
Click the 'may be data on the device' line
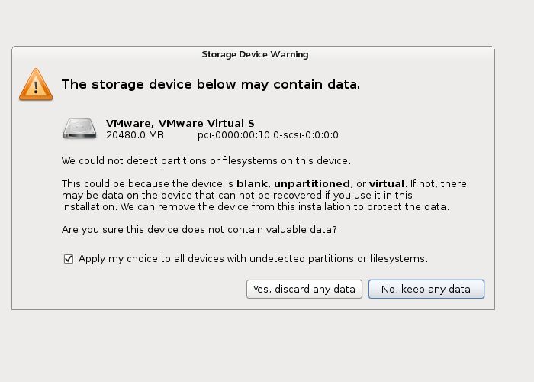click(x=237, y=195)
